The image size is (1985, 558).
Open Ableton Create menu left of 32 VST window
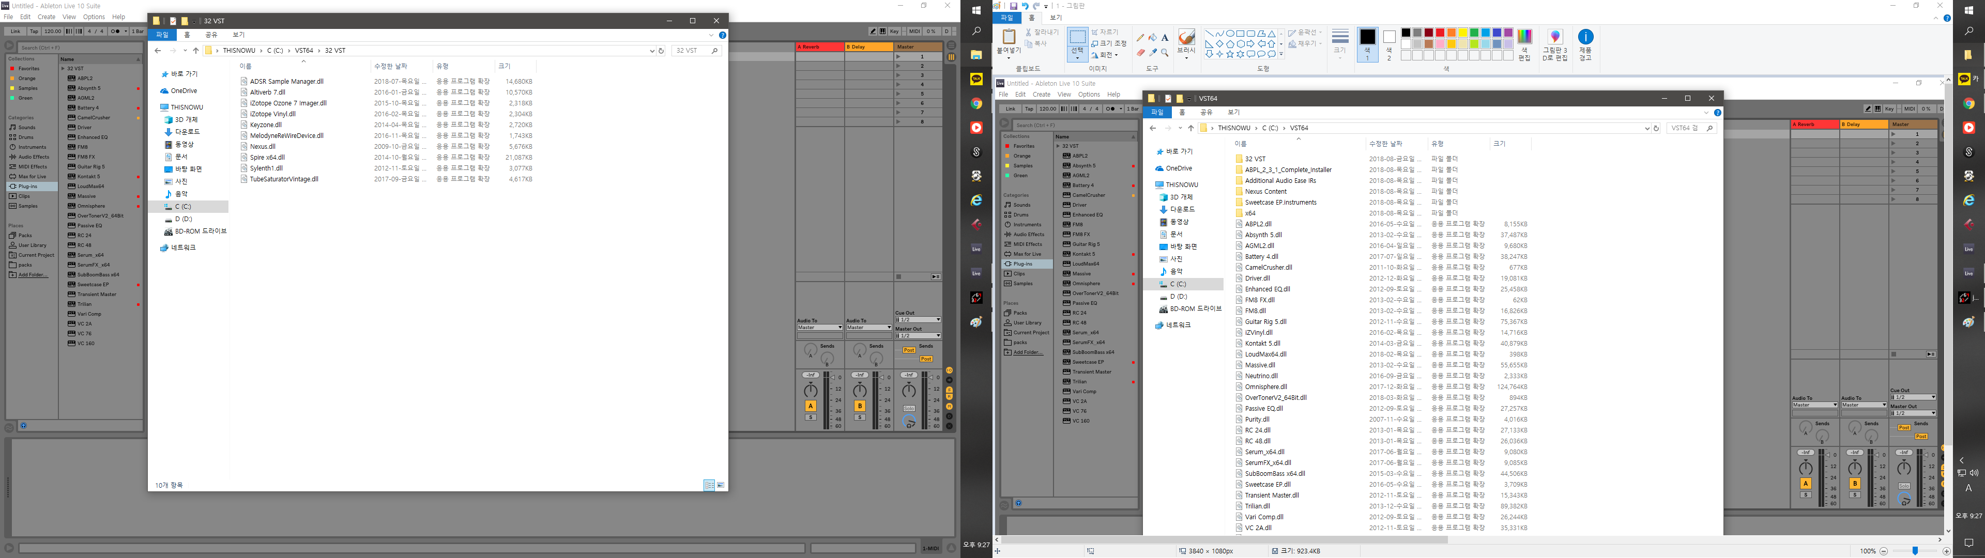click(x=46, y=16)
